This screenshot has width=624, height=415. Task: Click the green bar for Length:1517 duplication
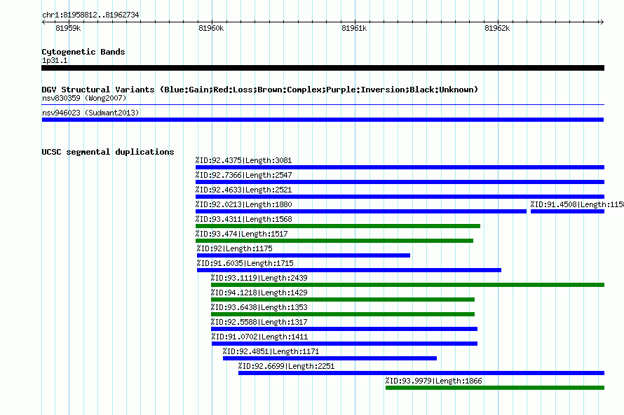pos(334,241)
